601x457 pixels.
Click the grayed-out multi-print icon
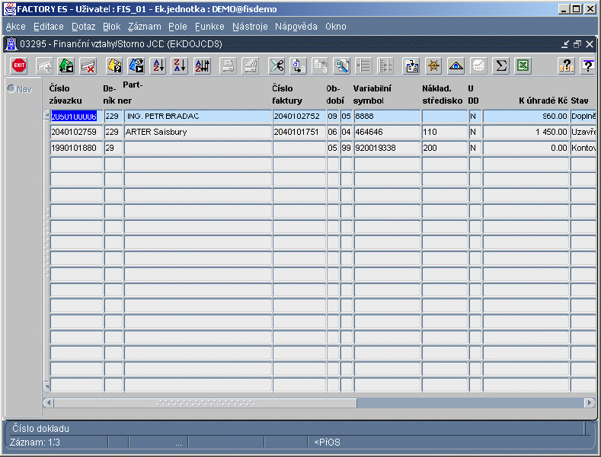pyautogui.click(x=251, y=66)
